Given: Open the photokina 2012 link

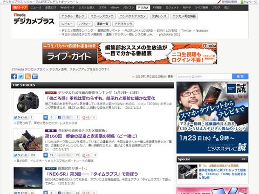Looking at the screenshot, I should [x=169, y=34].
